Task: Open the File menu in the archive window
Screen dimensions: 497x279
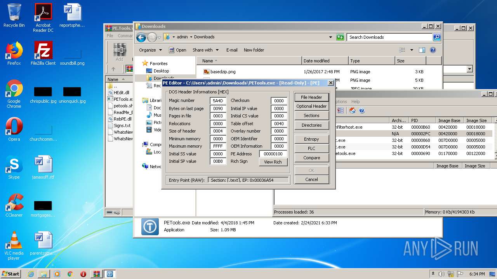Action: [x=110, y=36]
